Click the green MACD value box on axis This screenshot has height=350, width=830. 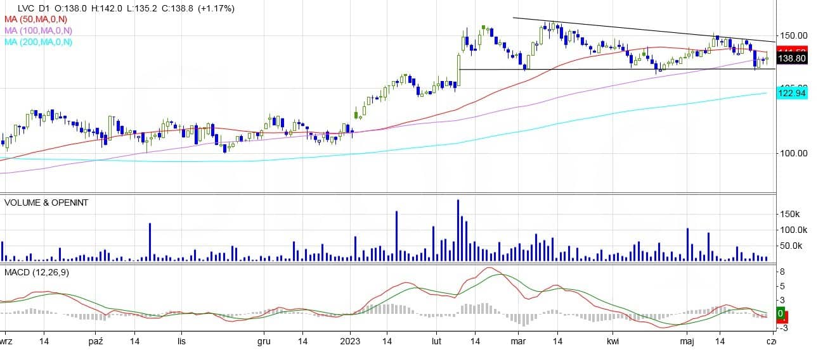pos(781,314)
